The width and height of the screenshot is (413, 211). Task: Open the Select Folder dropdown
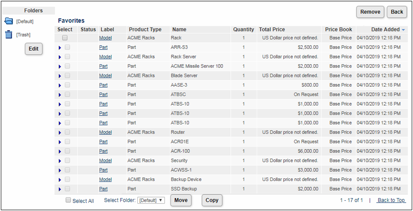[x=151, y=200]
